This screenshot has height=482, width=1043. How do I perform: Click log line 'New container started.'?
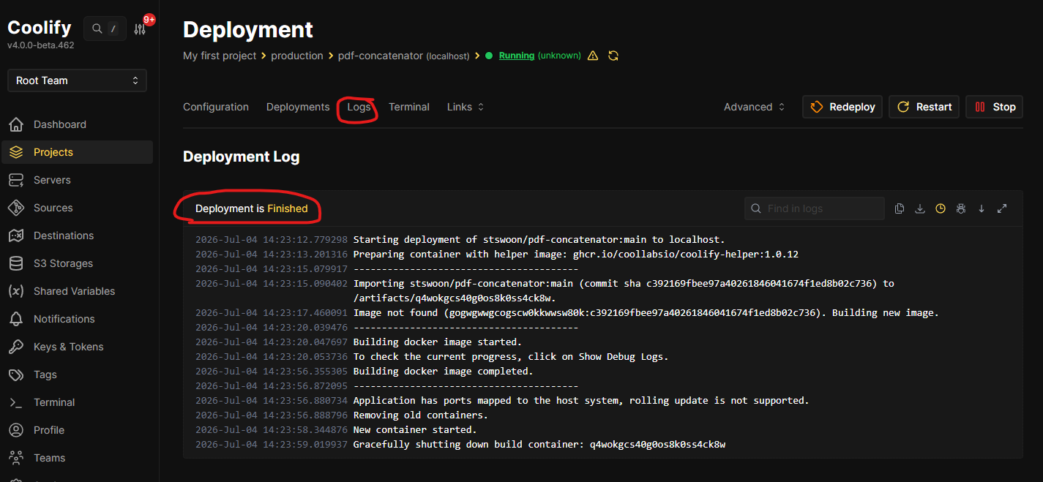[415, 429]
